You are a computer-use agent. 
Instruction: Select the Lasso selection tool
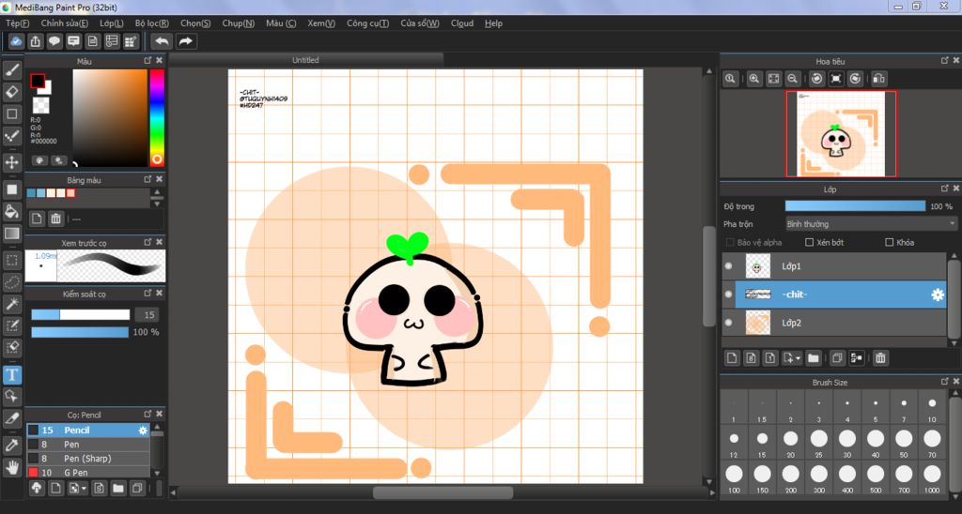tap(11, 282)
